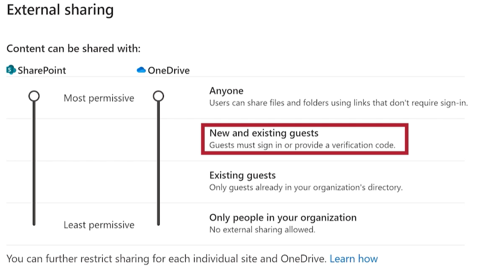Image resolution: width=489 pixels, height=270 pixels.
Task: Click the OneDrive cloud icon
Action: point(141,70)
